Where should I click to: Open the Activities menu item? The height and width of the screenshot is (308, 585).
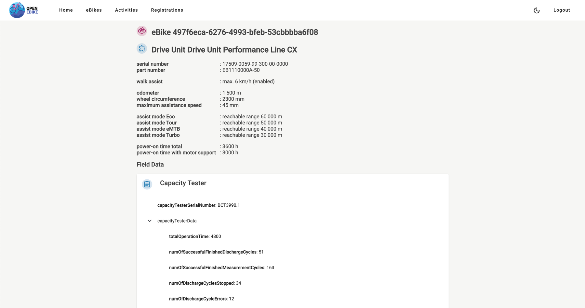(126, 10)
